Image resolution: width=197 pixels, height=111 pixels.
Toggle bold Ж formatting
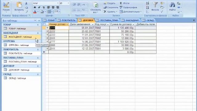click(35, 7)
